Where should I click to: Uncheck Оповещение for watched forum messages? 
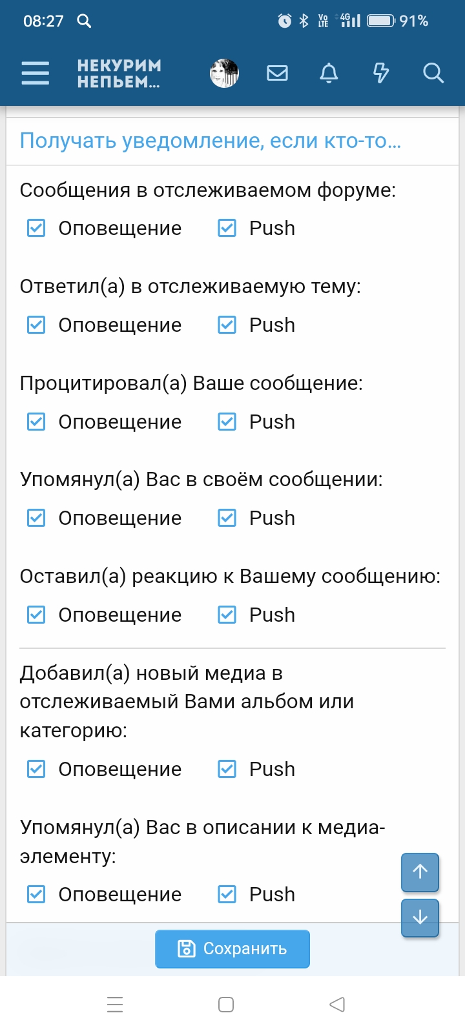36,228
